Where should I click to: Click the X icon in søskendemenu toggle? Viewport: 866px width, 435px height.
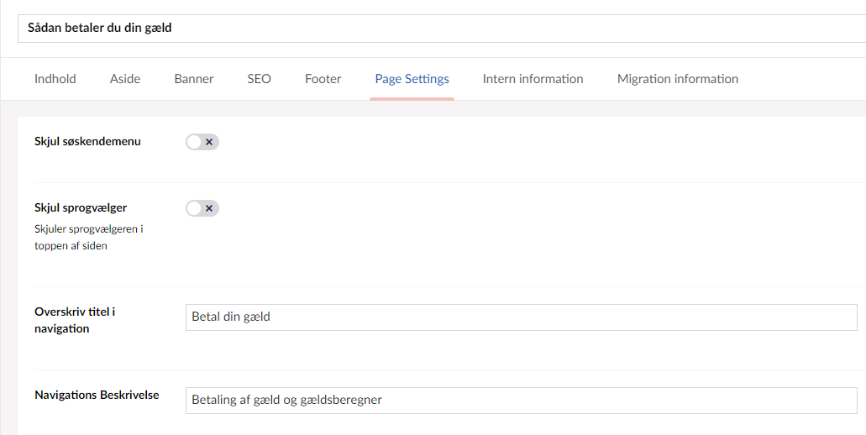click(x=209, y=142)
